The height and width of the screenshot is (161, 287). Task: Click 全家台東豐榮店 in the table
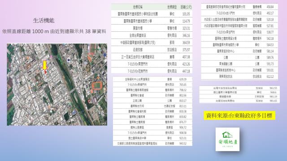coord(138,35)
